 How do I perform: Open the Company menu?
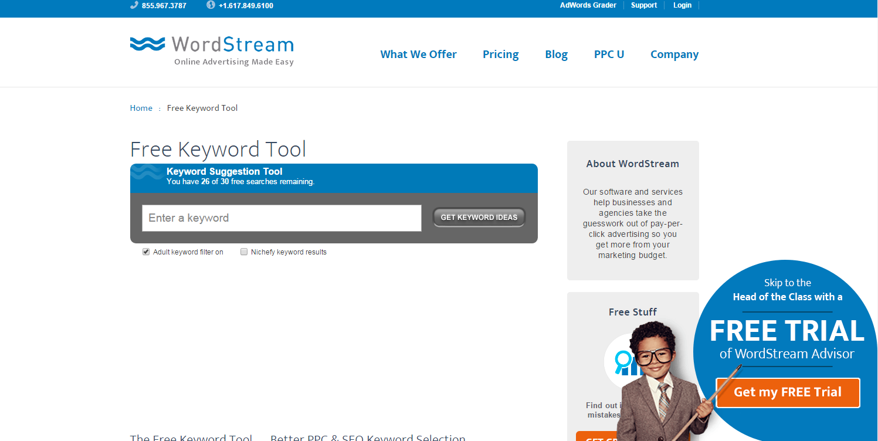click(674, 54)
